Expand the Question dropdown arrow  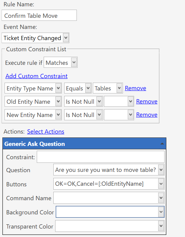pyautogui.click(x=161, y=170)
